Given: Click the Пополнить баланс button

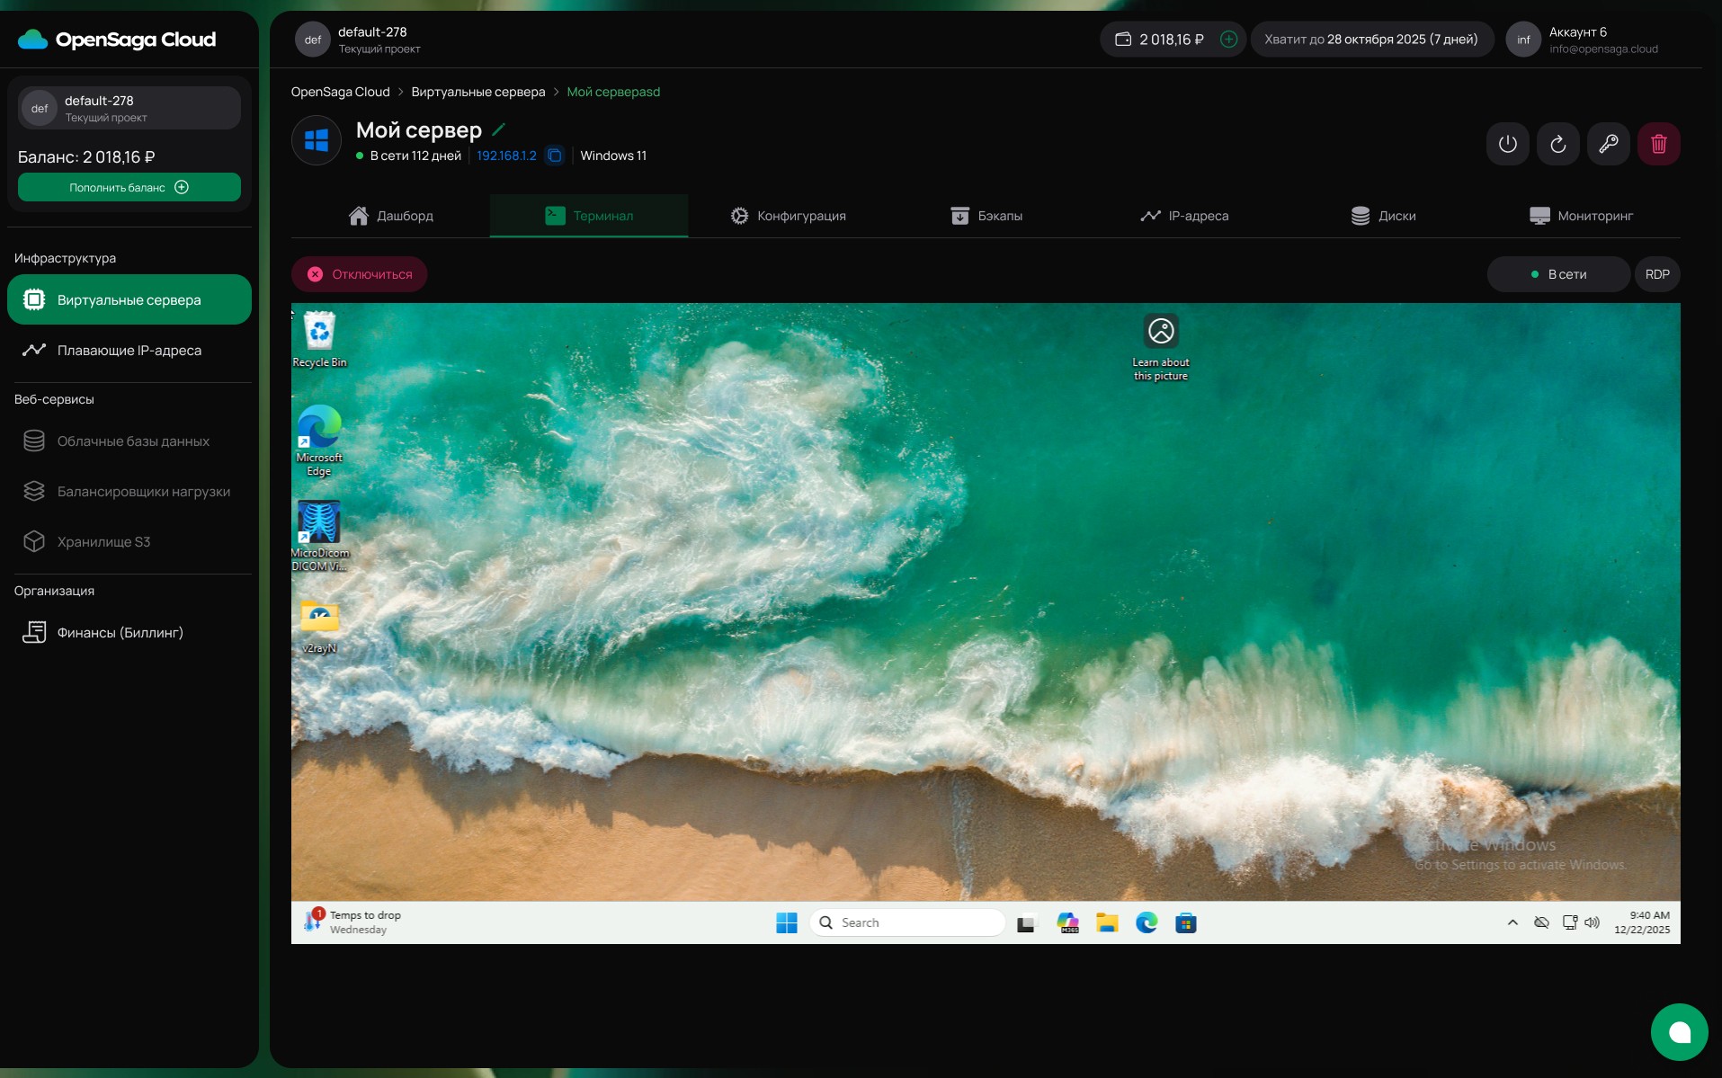Looking at the screenshot, I should click(129, 187).
